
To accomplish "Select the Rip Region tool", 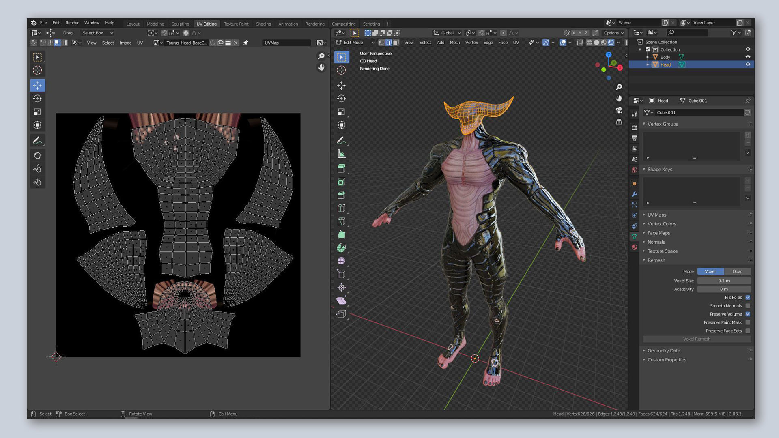I will [341, 314].
